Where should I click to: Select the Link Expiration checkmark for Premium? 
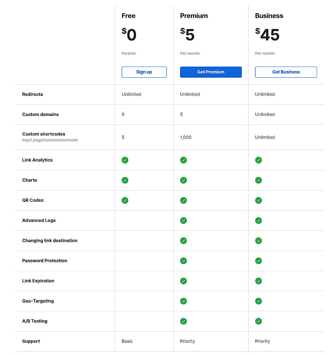[184, 281]
